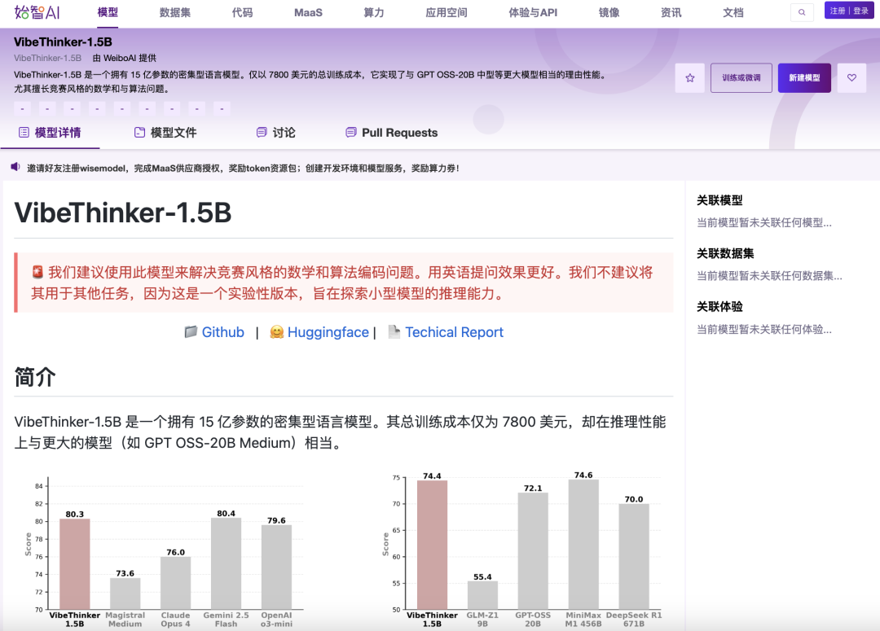Click the 关联体验 heading
Image resolution: width=880 pixels, height=631 pixels.
pyautogui.click(x=719, y=307)
